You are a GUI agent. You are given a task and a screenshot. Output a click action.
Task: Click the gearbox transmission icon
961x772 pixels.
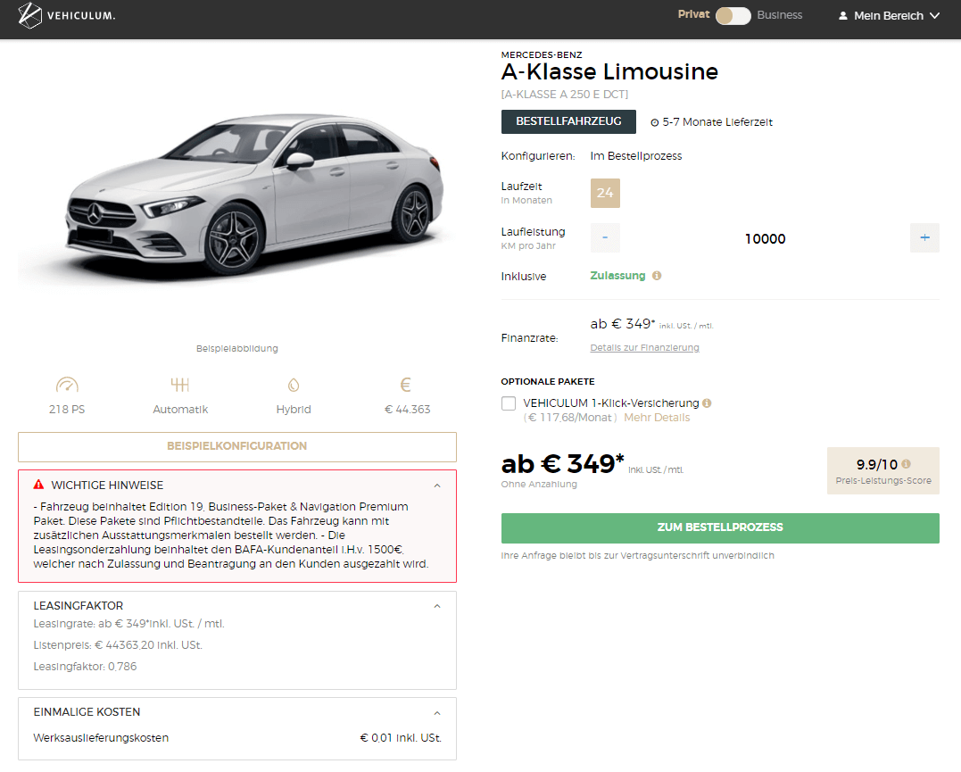180,385
